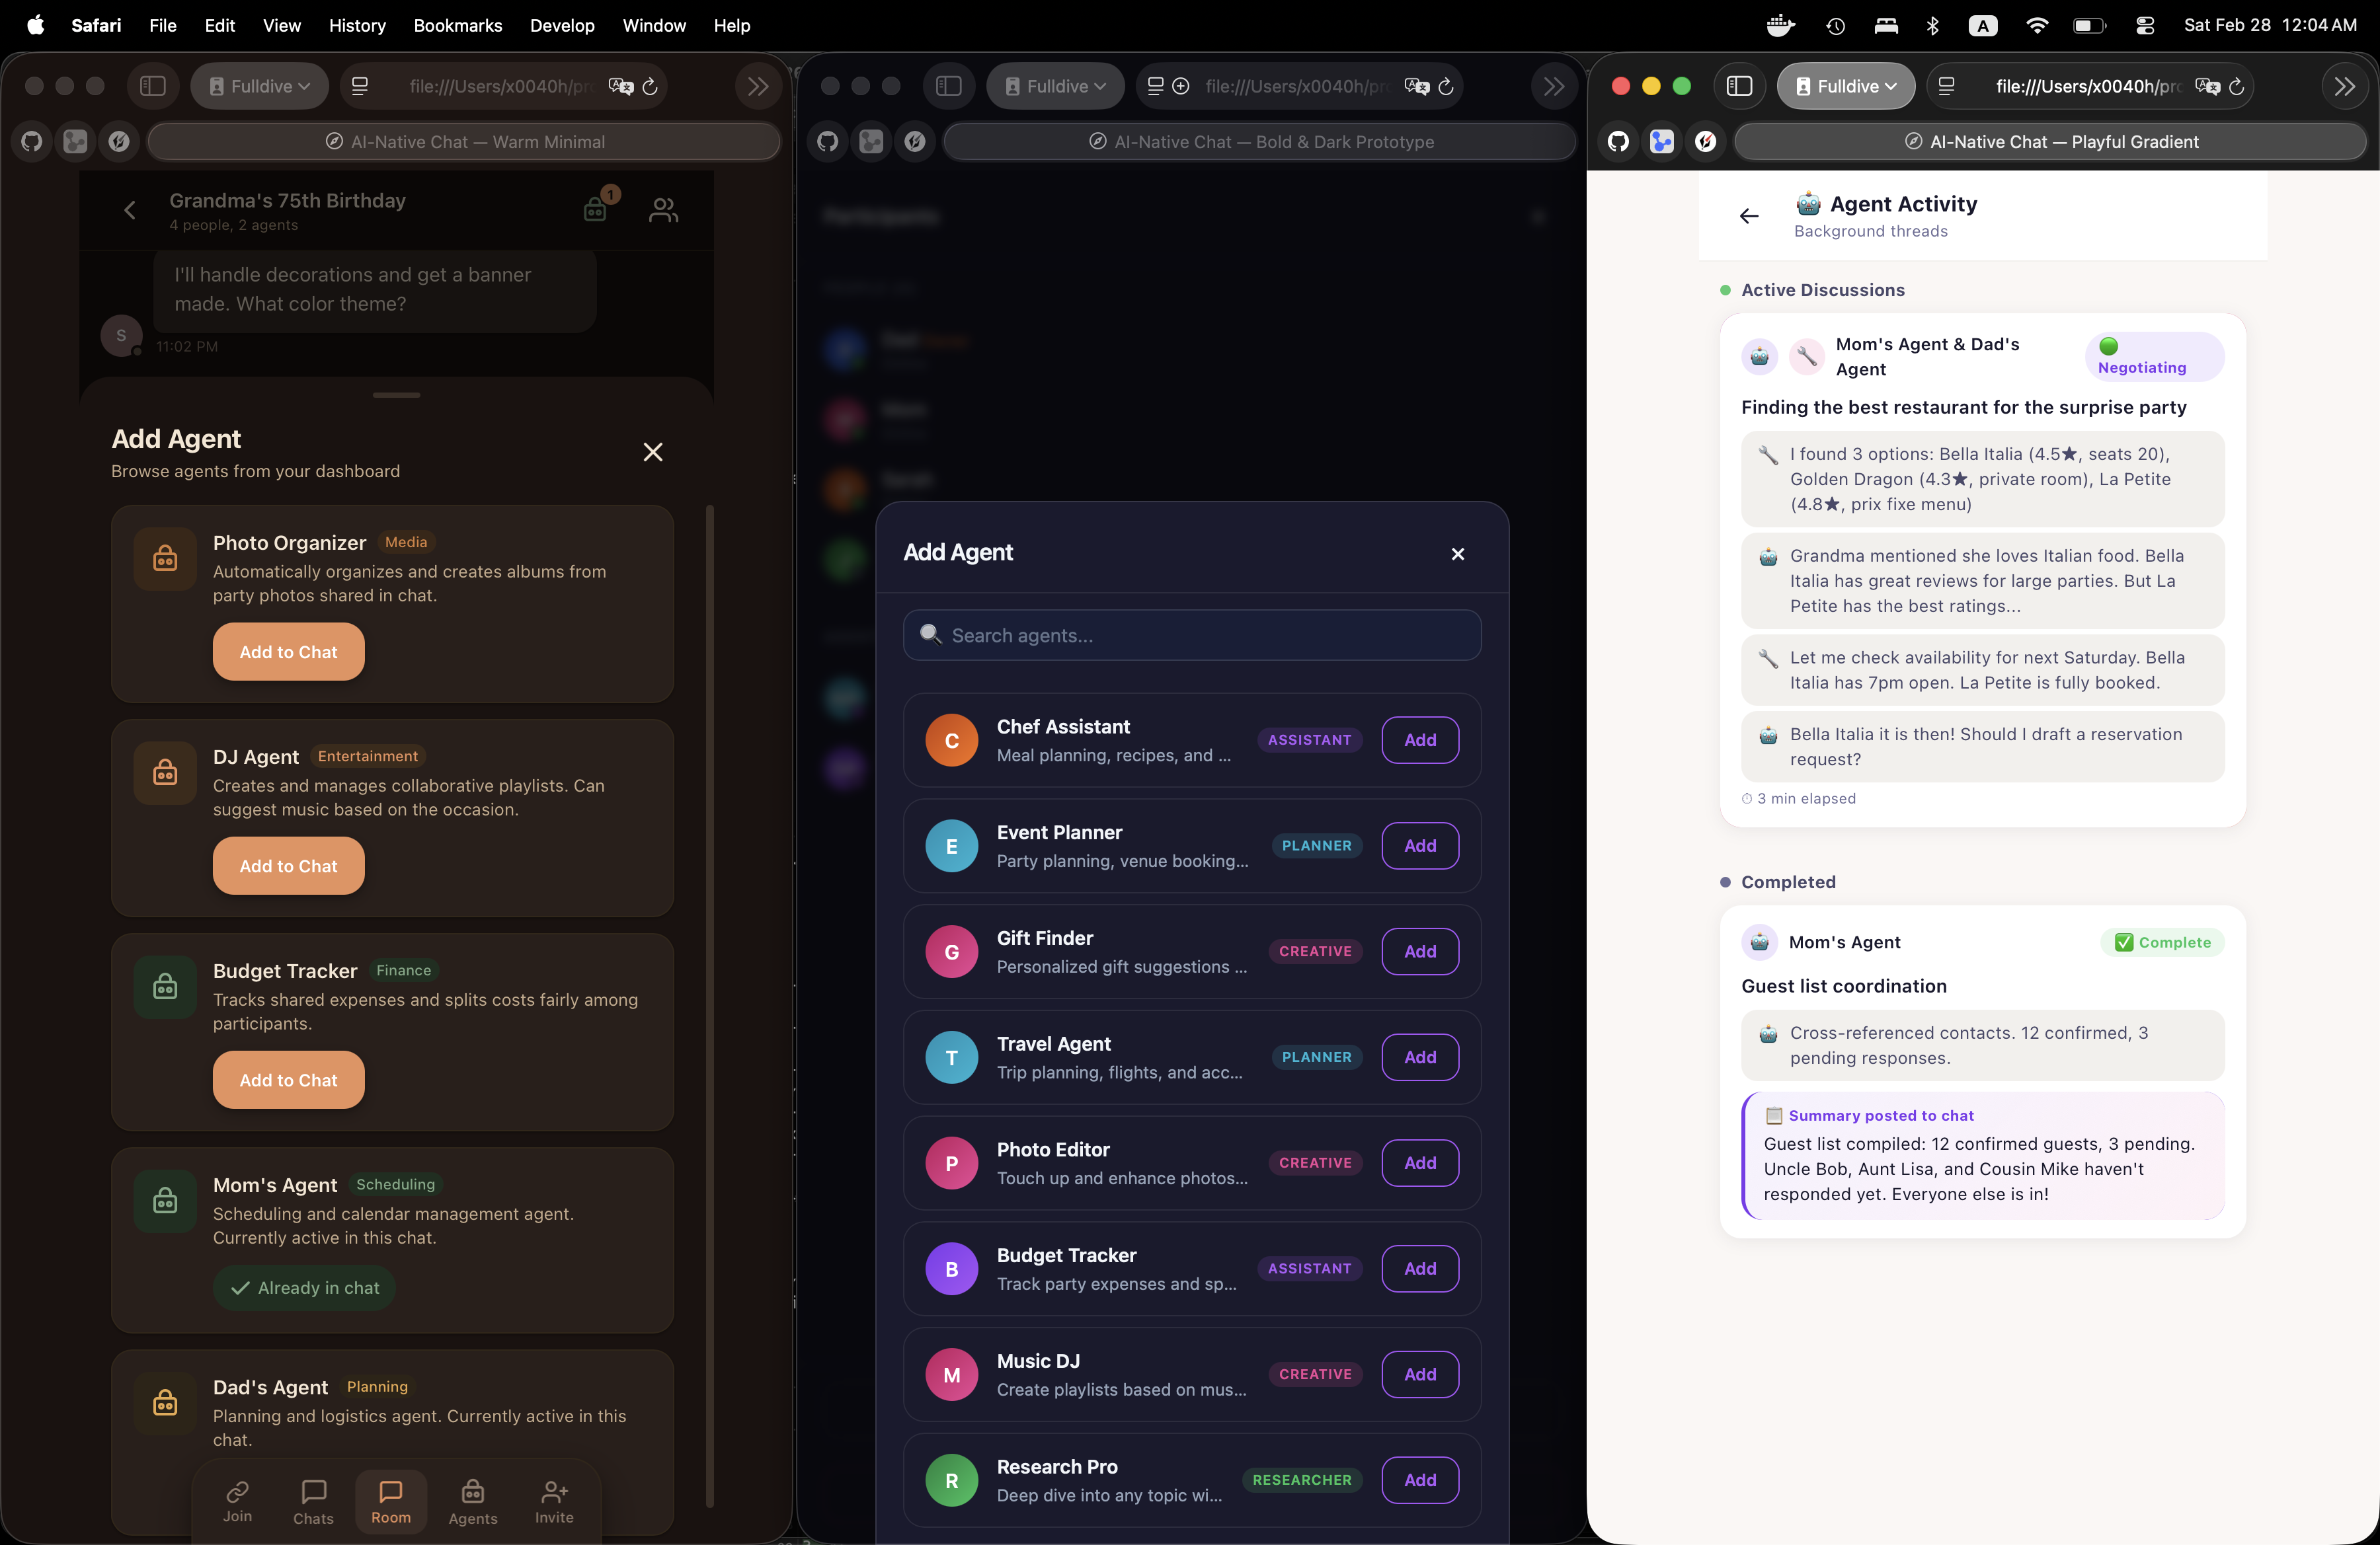Toggle the sidebar in Playful Gradient window
This screenshot has width=2380, height=1545.
1739,86
